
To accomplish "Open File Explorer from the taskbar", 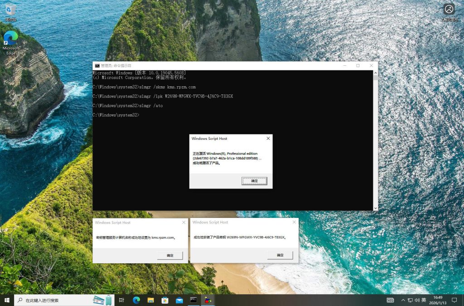I will tap(150, 300).
